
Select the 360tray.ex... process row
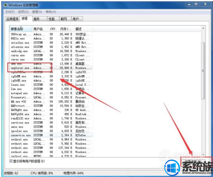click(x=51, y=34)
